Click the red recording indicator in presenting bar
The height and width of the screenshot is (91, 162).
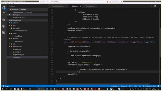point(107,2)
